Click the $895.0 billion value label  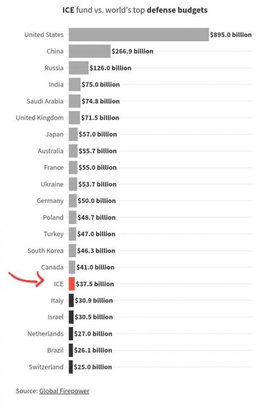(x=231, y=35)
